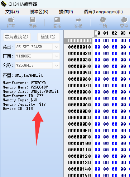This screenshot has width=130, height=177.
Task: Click byte 00 at row 000000C0 column 00
Action: click(97, 118)
